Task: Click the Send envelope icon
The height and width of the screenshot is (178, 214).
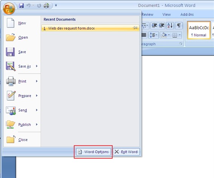Action: (x=11, y=110)
